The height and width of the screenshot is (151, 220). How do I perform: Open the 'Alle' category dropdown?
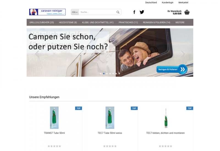pyautogui.click(x=75, y=12)
